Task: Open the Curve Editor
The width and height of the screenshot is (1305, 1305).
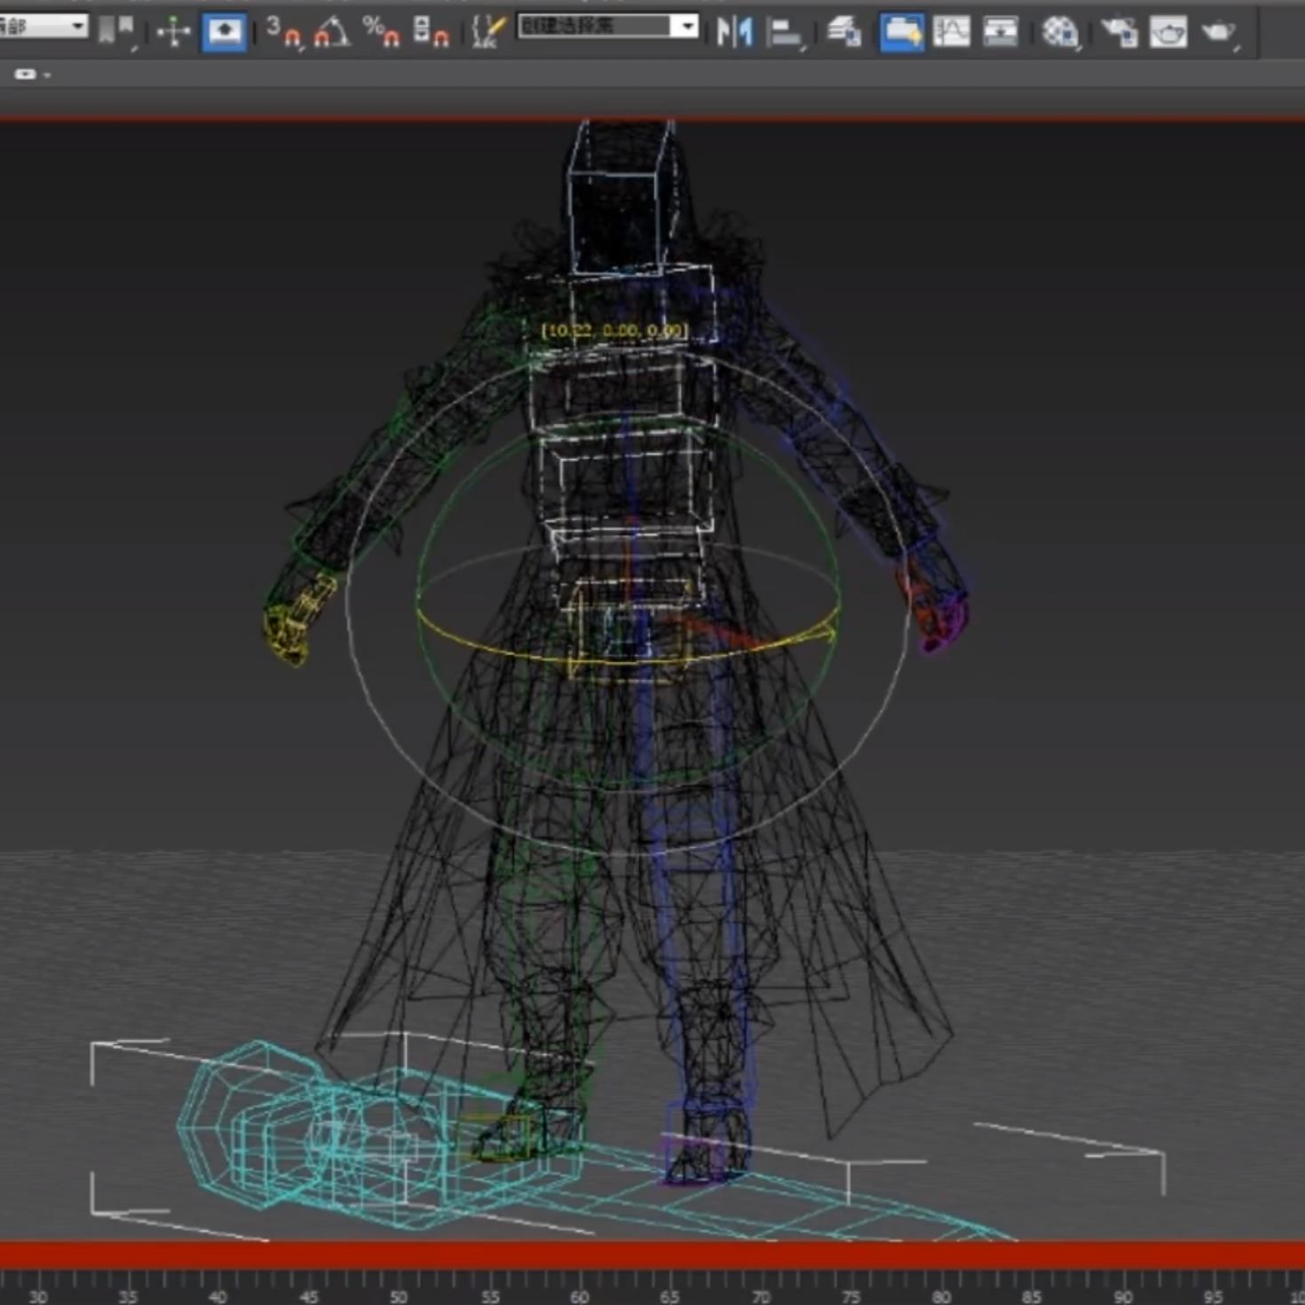Action: tap(952, 32)
